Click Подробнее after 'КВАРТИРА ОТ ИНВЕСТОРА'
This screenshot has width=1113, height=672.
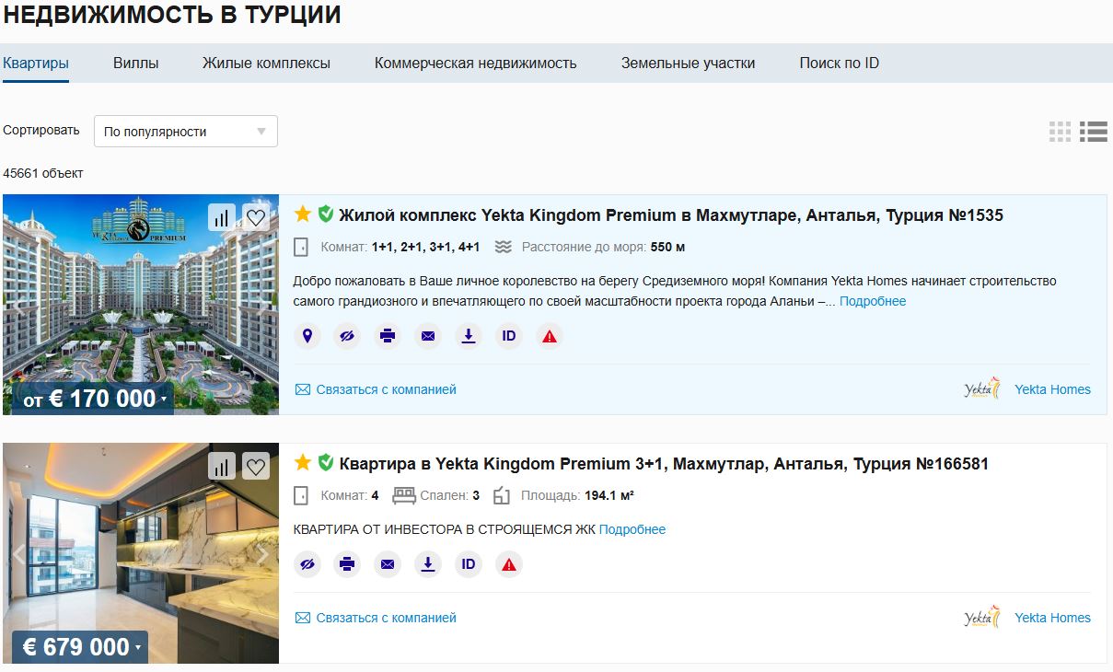(x=632, y=529)
